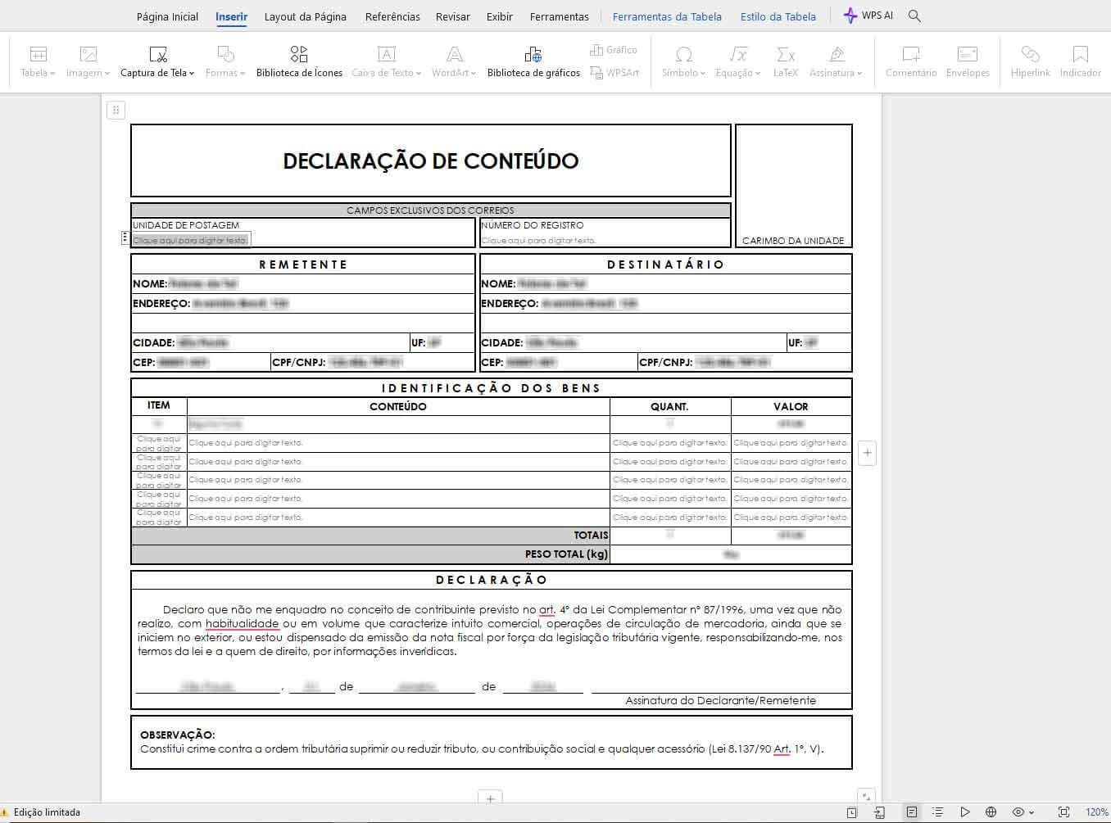Open the Revisar tab
1111x823 pixels.
pyautogui.click(x=453, y=16)
